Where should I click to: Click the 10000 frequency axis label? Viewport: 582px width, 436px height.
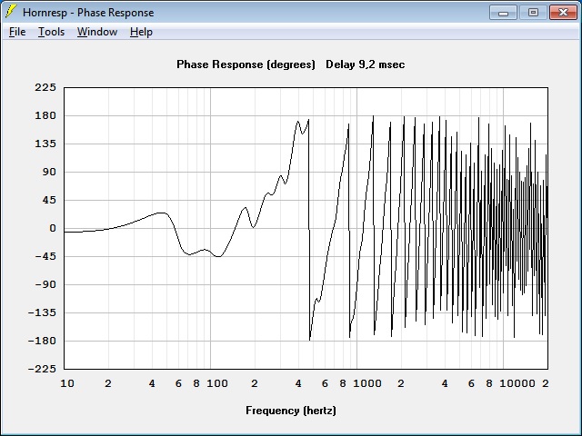click(x=517, y=383)
